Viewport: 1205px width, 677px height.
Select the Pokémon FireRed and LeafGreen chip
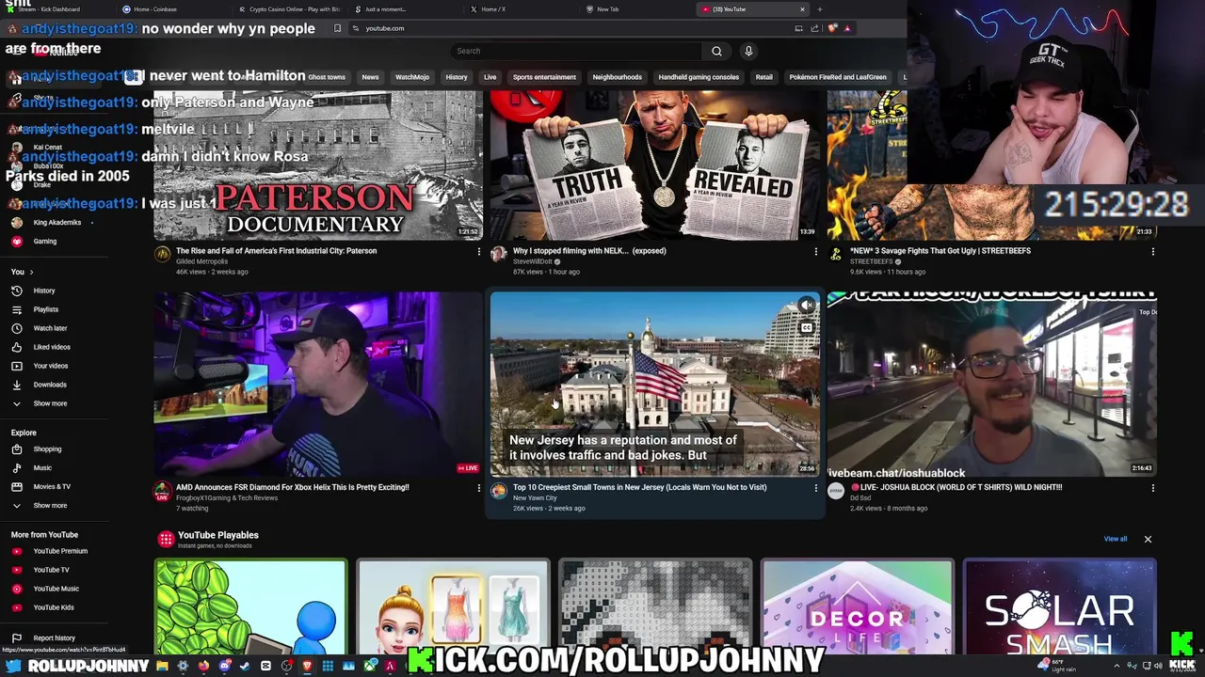pyautogui.click(x=838, y=77)
